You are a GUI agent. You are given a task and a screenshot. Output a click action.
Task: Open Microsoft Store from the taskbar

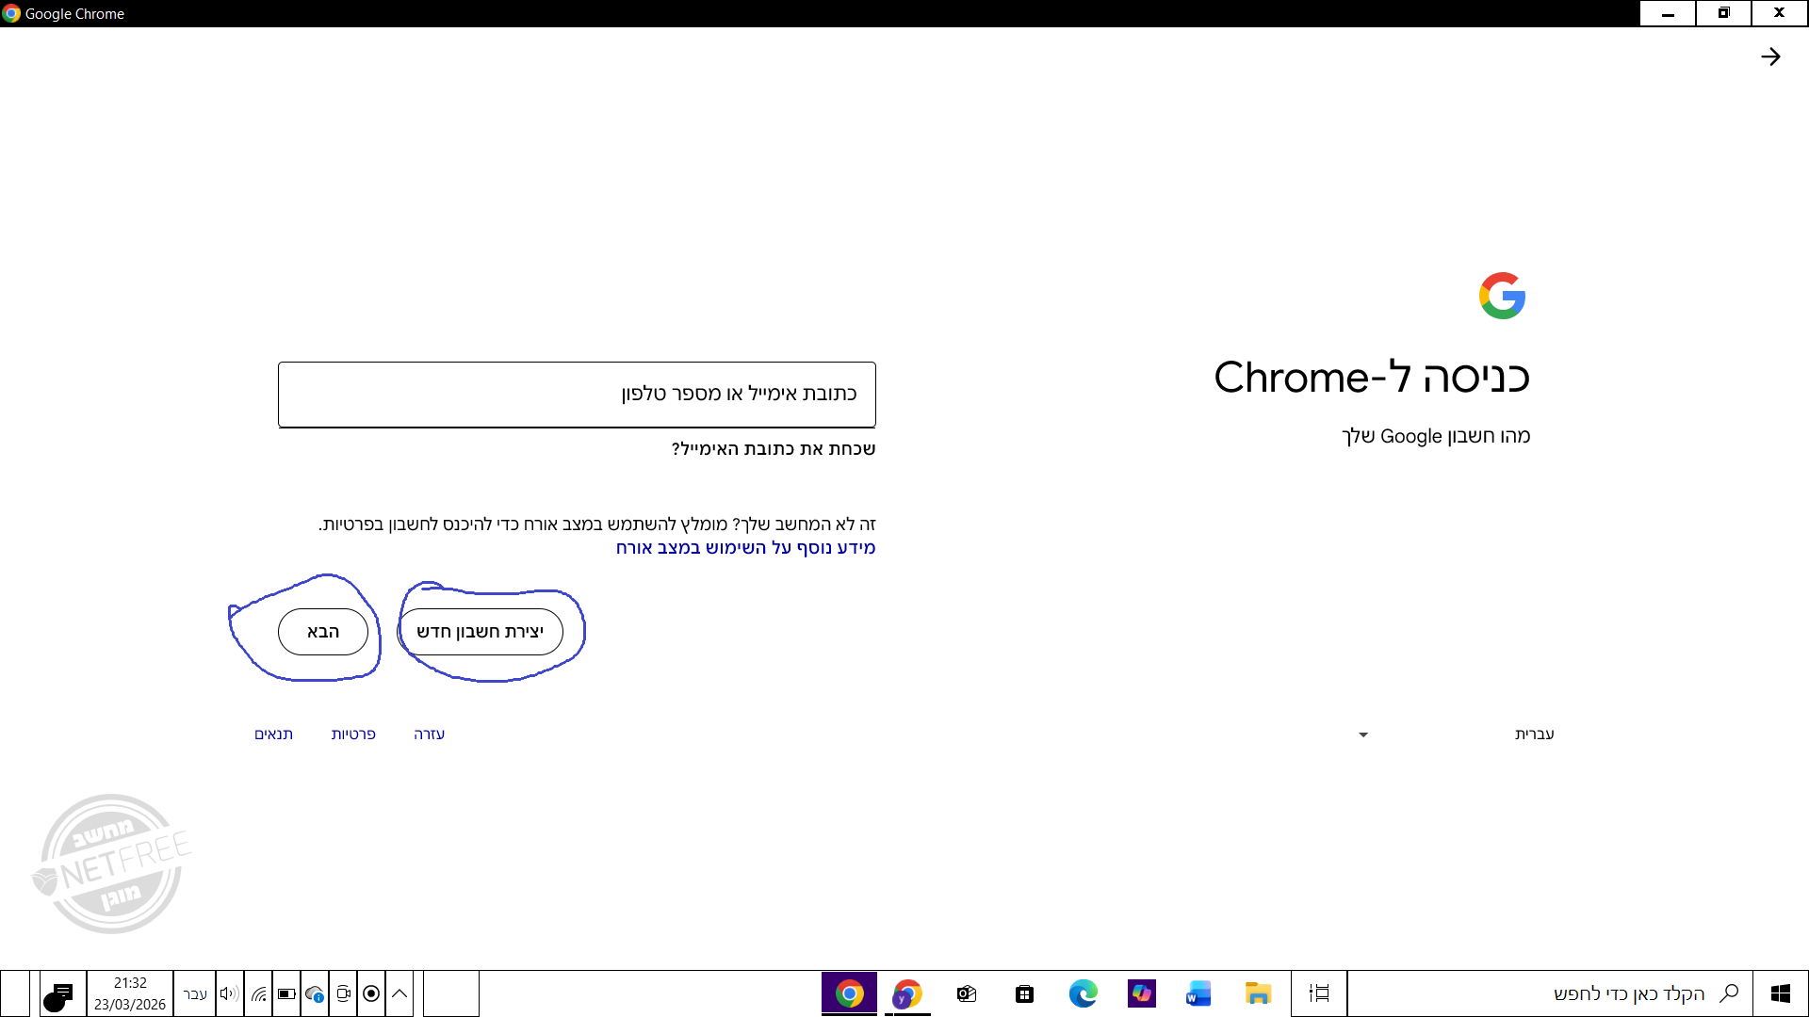click(x=1024, y=993)
